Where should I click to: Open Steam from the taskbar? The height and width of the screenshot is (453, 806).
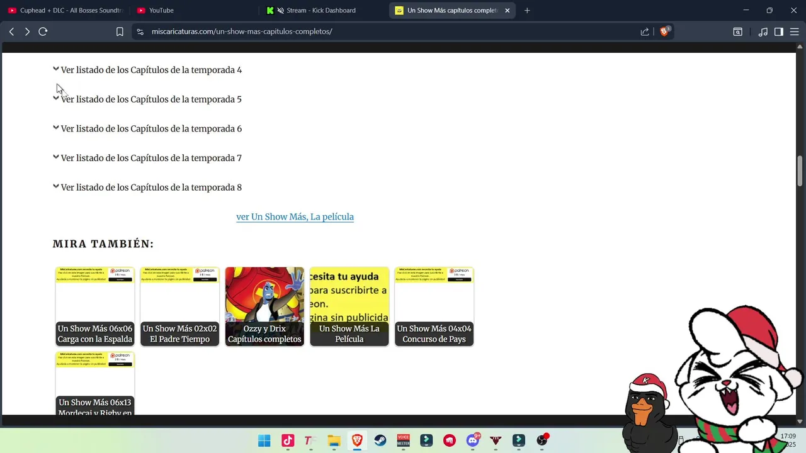pyautogui.click(x=380, y=440)
